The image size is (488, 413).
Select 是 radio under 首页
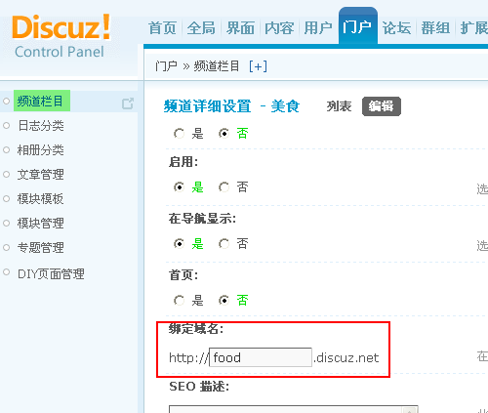(179, 300)
